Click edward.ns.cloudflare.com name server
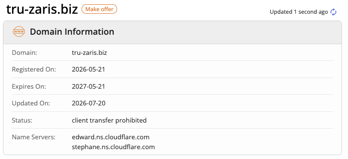Image resolution: width=348 pixels, height=159 pixels. tap(111, 137)
